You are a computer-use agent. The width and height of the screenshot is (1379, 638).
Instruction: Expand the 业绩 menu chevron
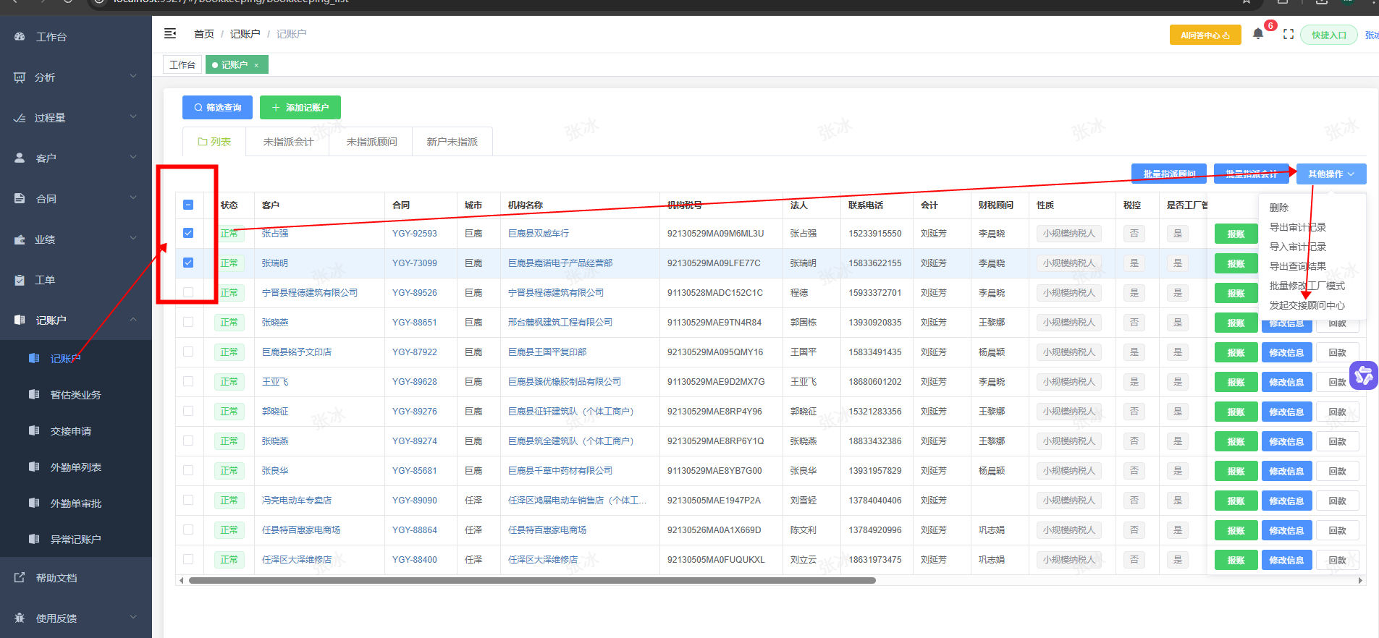click(133, 238)
